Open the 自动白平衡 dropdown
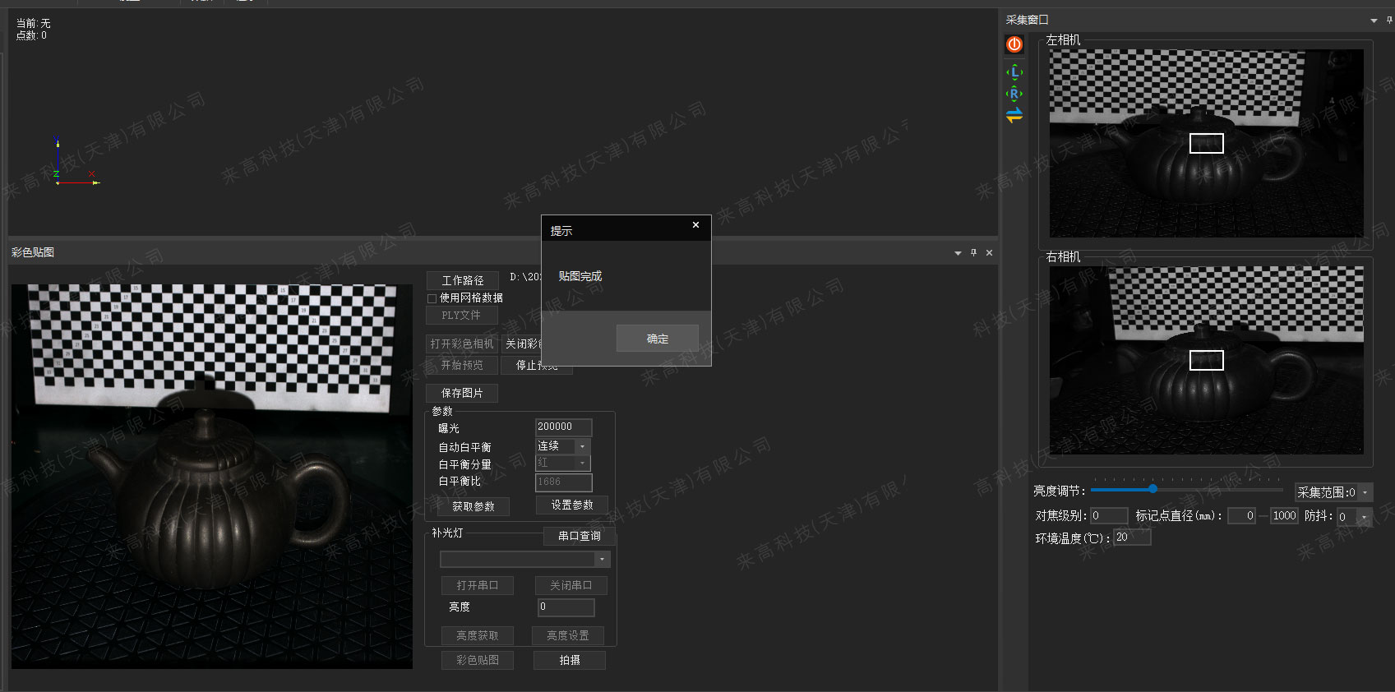Screen dimensions: 1395x692 tap(582, 446)
